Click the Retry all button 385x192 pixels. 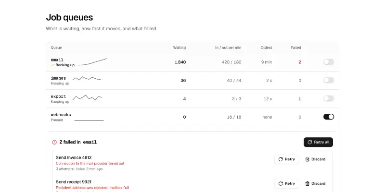point(318,142)
